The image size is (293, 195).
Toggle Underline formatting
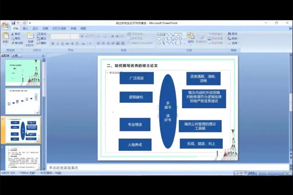pyautogui.click(x=62, y=44)
